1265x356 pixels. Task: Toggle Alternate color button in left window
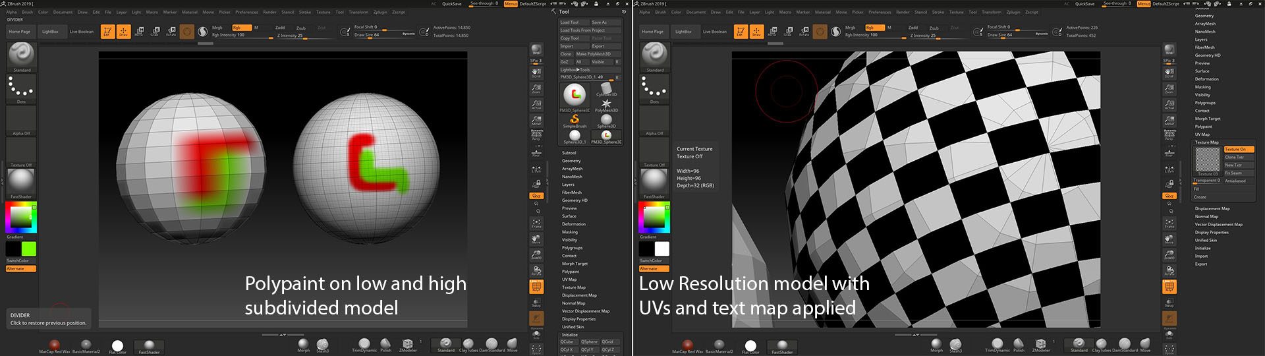[21, 268]
